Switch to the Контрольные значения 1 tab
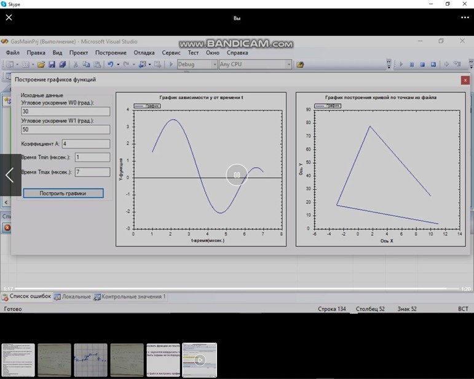The image size is (474, 379). click(130, 297)
